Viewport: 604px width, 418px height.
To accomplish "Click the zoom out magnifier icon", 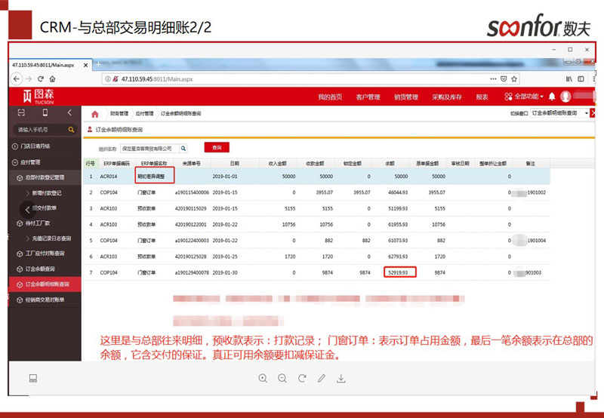I will [x=282, y=378].
